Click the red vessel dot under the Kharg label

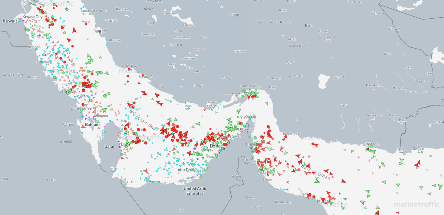point(86,24)
